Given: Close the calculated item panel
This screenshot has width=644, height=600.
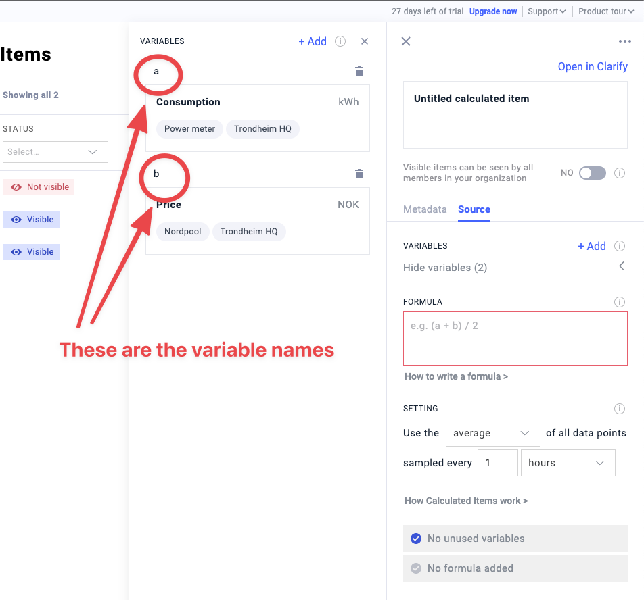Looking at the screenshot, I should pos(406,41).
